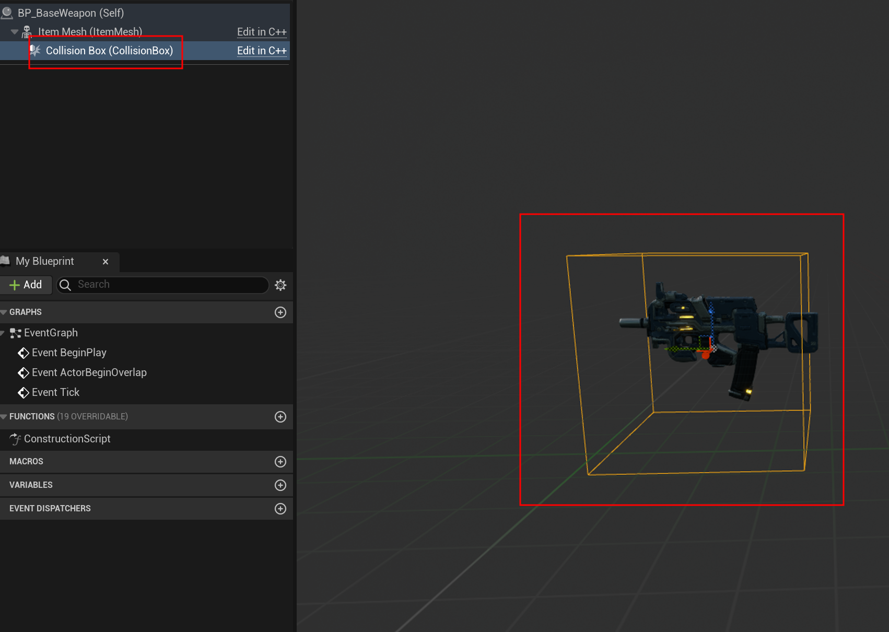This screenshot has height=632, width=889.
Task: Select Event Tick
Action: coord(55,392)
